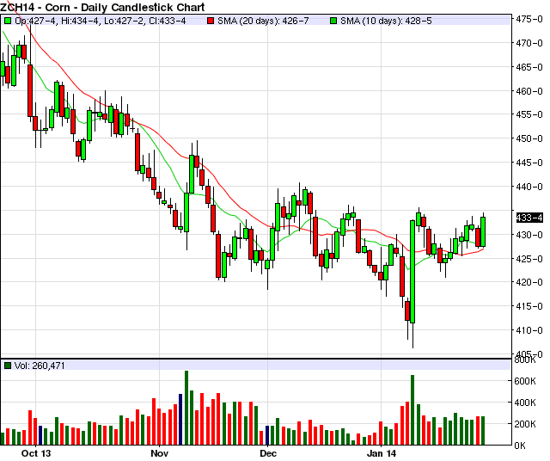Click the green SMA 10 days swatch
The image size is (550, 461).
[333, 21]
